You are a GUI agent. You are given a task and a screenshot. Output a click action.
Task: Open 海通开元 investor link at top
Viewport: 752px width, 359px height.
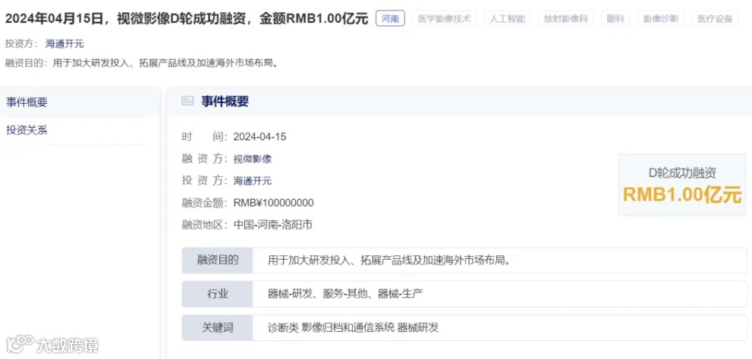tap(65, 44)
